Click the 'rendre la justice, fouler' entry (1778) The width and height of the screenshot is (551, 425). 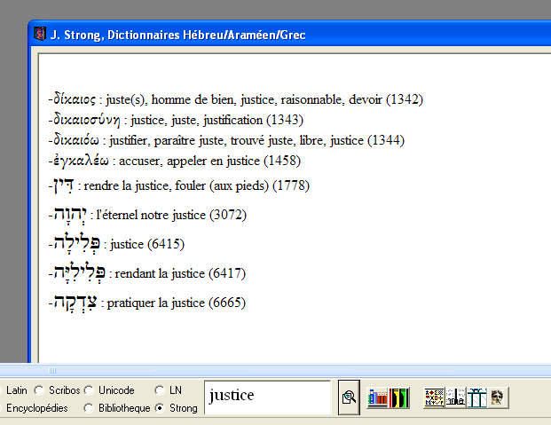(x=179, y=185)
